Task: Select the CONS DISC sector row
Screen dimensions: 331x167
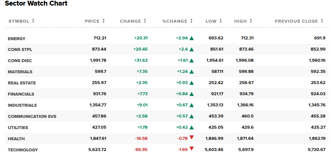Action: coord(166,61)
